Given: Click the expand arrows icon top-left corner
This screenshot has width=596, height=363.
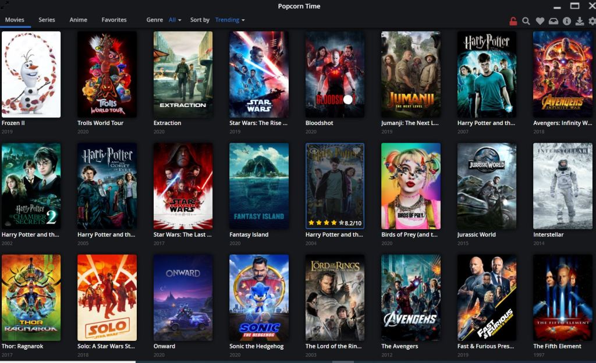Looking at the screenshot, I should 6,5.
